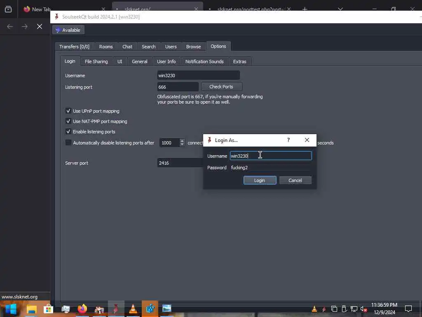The height and width of the screenshot is (317, 422).
Task: Click the Available status button
Action: click(x=68, y=30)
